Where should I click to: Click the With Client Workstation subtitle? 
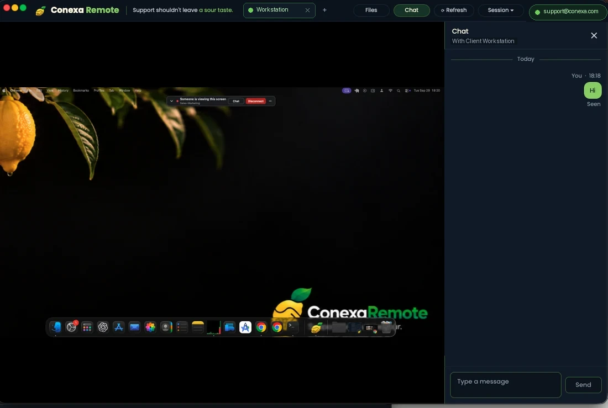[483, 41]
